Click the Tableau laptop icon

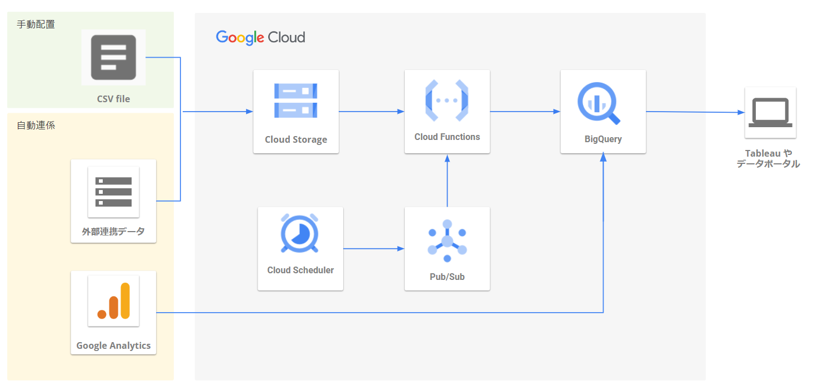tap(770, 111)
